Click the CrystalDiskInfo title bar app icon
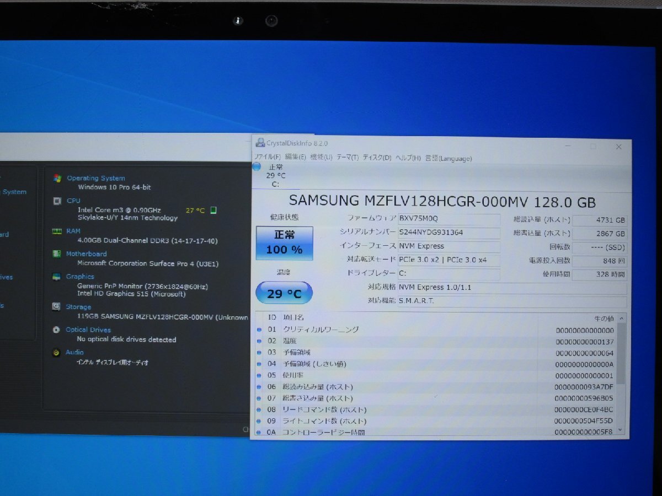662x496 pixels. [x=260, y=143]
